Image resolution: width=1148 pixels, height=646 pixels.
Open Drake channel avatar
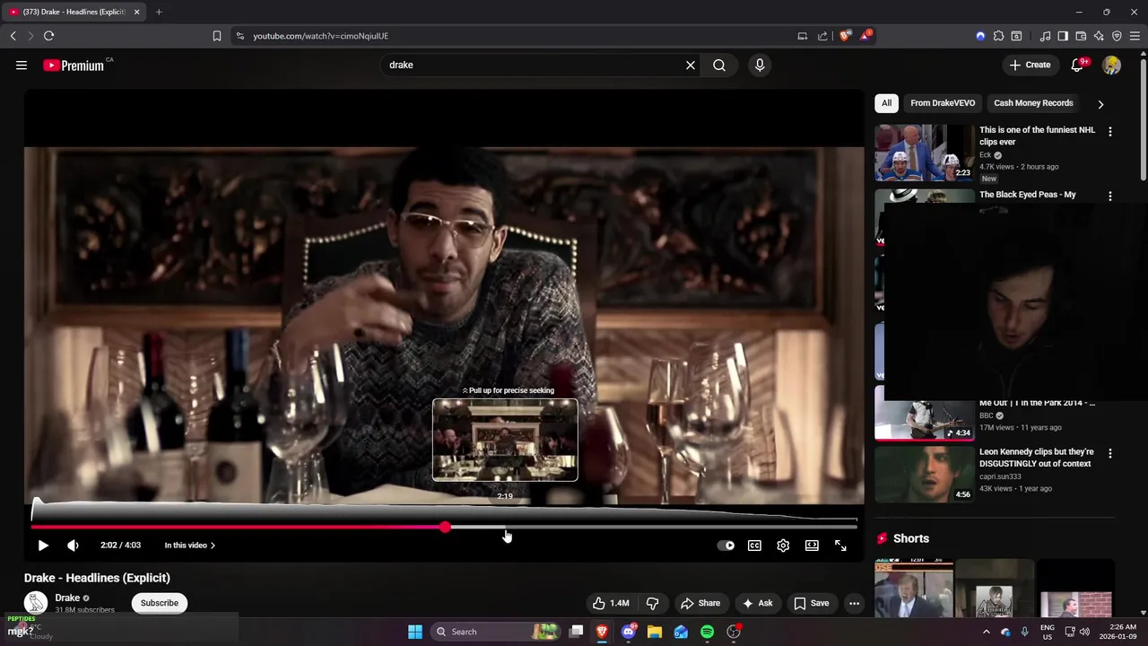[36, 603]
